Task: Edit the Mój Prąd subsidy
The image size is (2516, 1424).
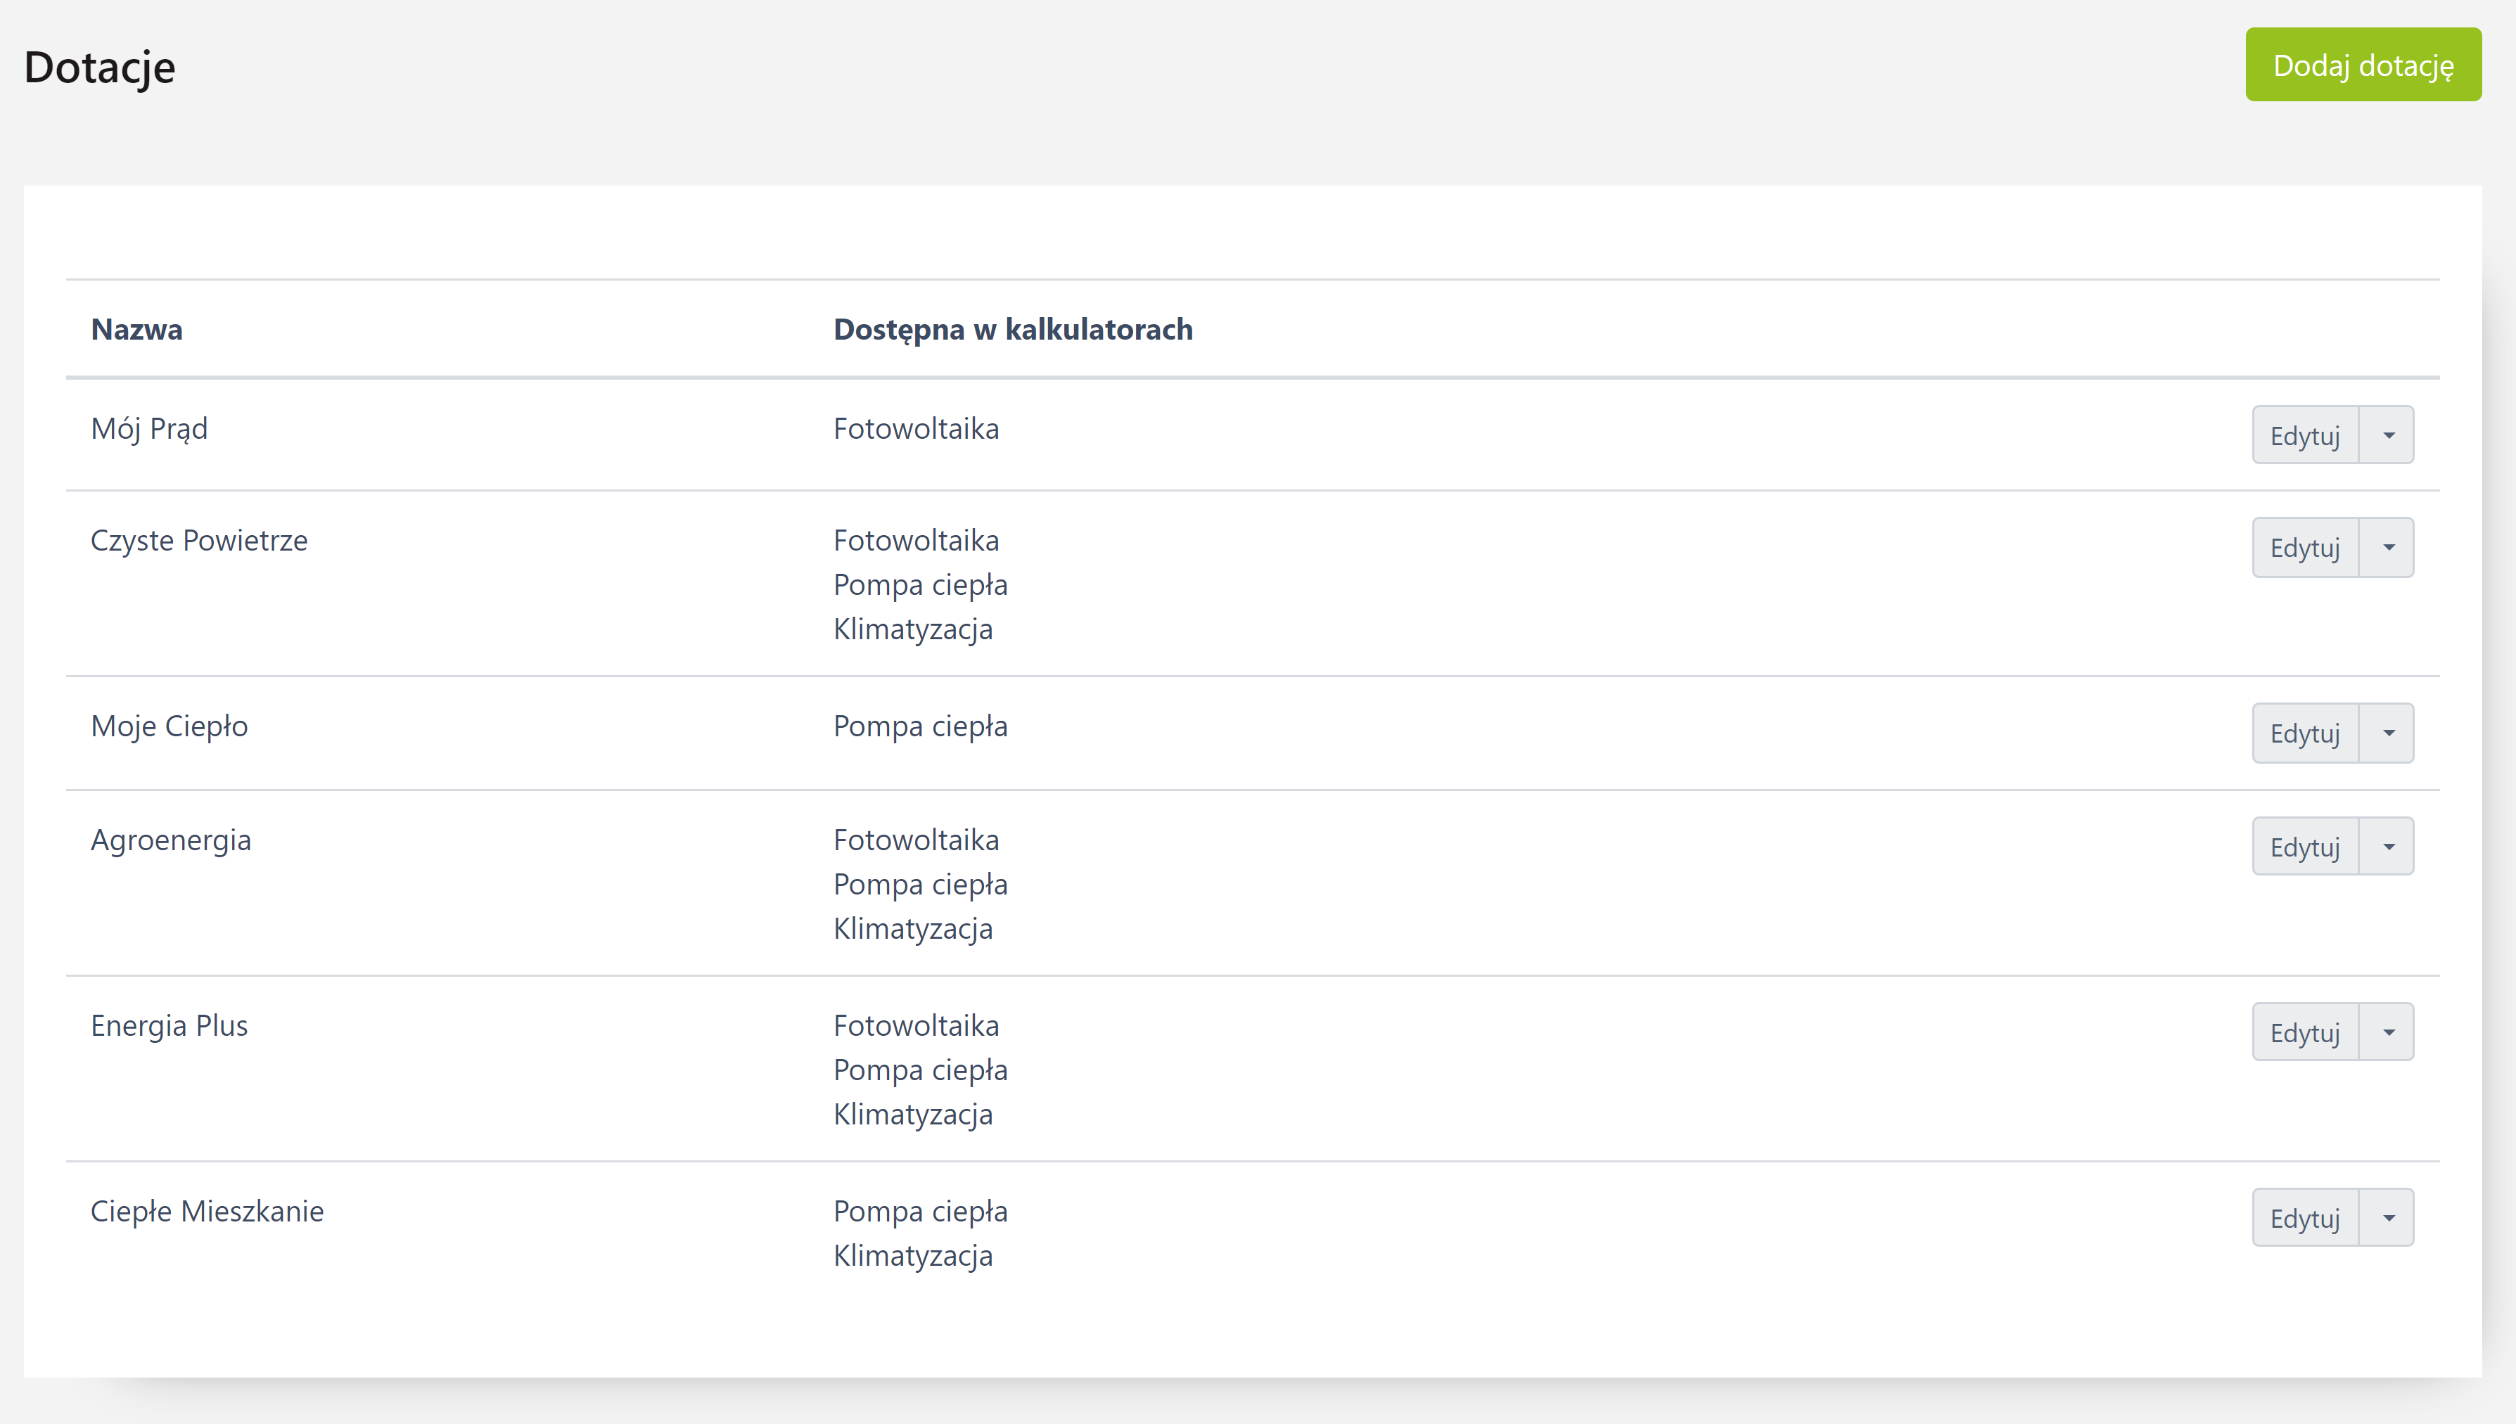Action: 2305,435
